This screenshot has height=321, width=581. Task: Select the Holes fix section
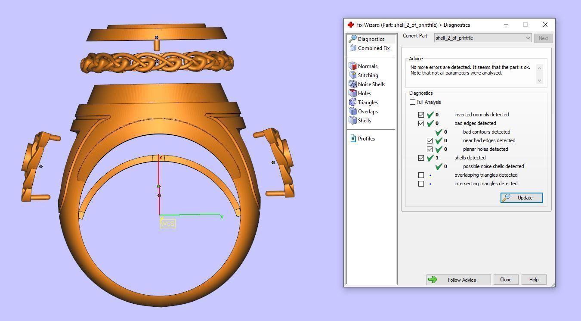(360, 93)
